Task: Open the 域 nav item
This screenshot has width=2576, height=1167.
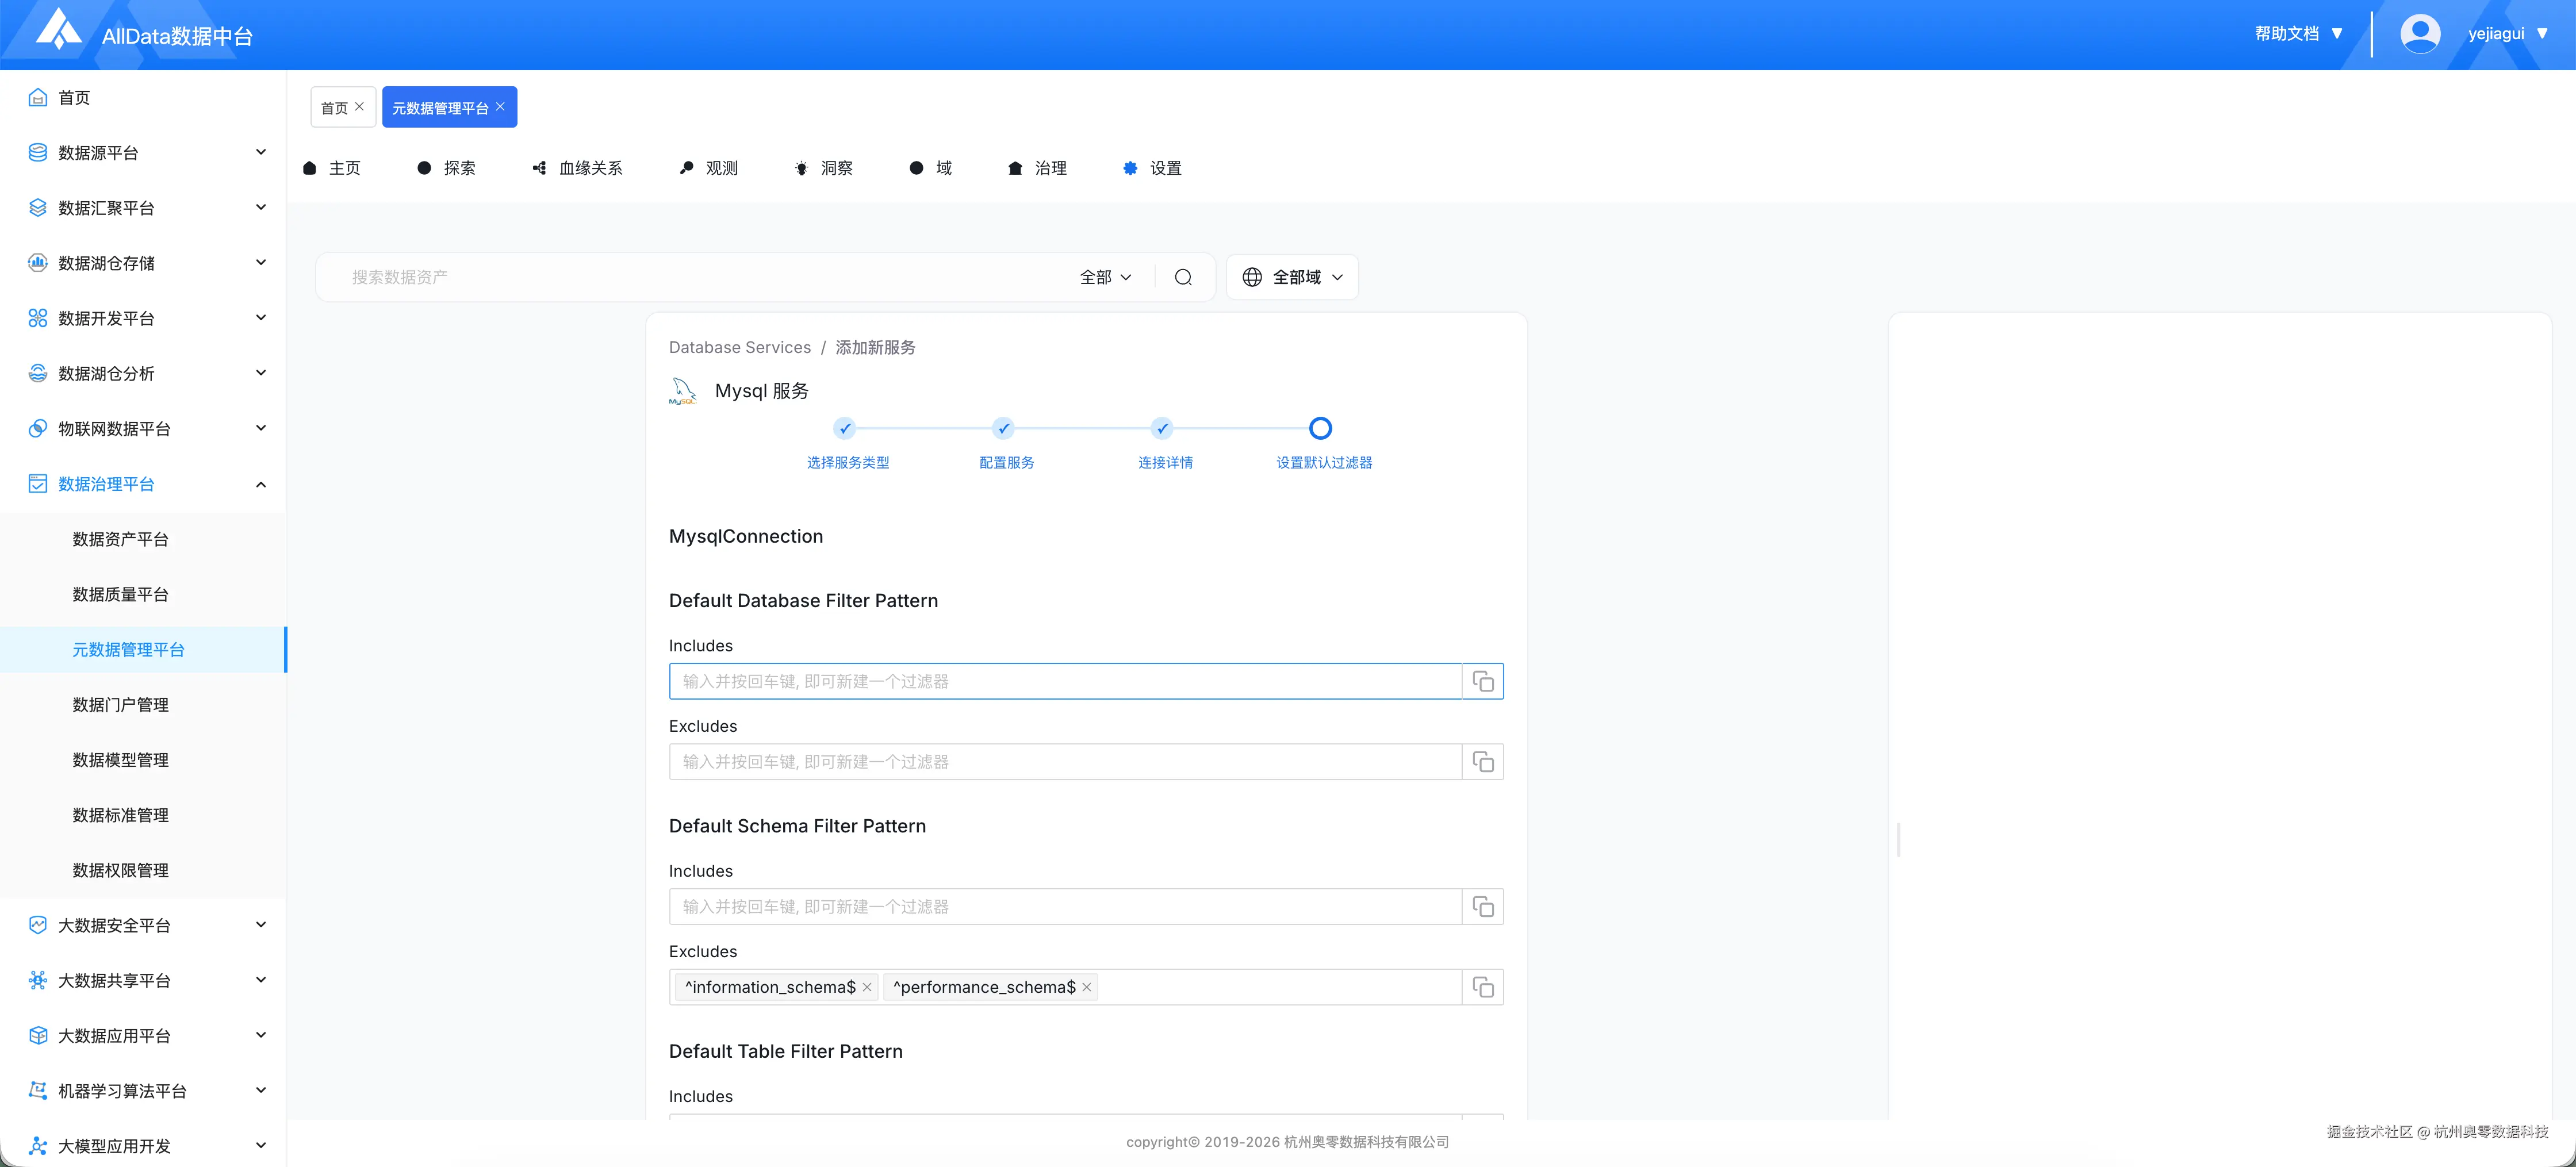Action: pos(931,168)
